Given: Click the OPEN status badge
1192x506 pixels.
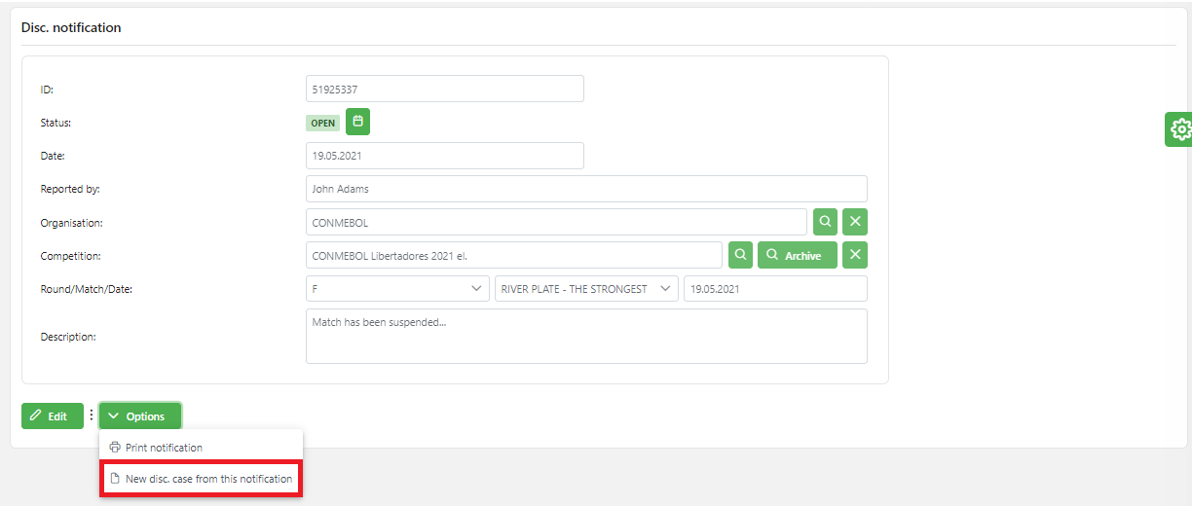Looking at the screenshot, I should [x=322, y=124].
